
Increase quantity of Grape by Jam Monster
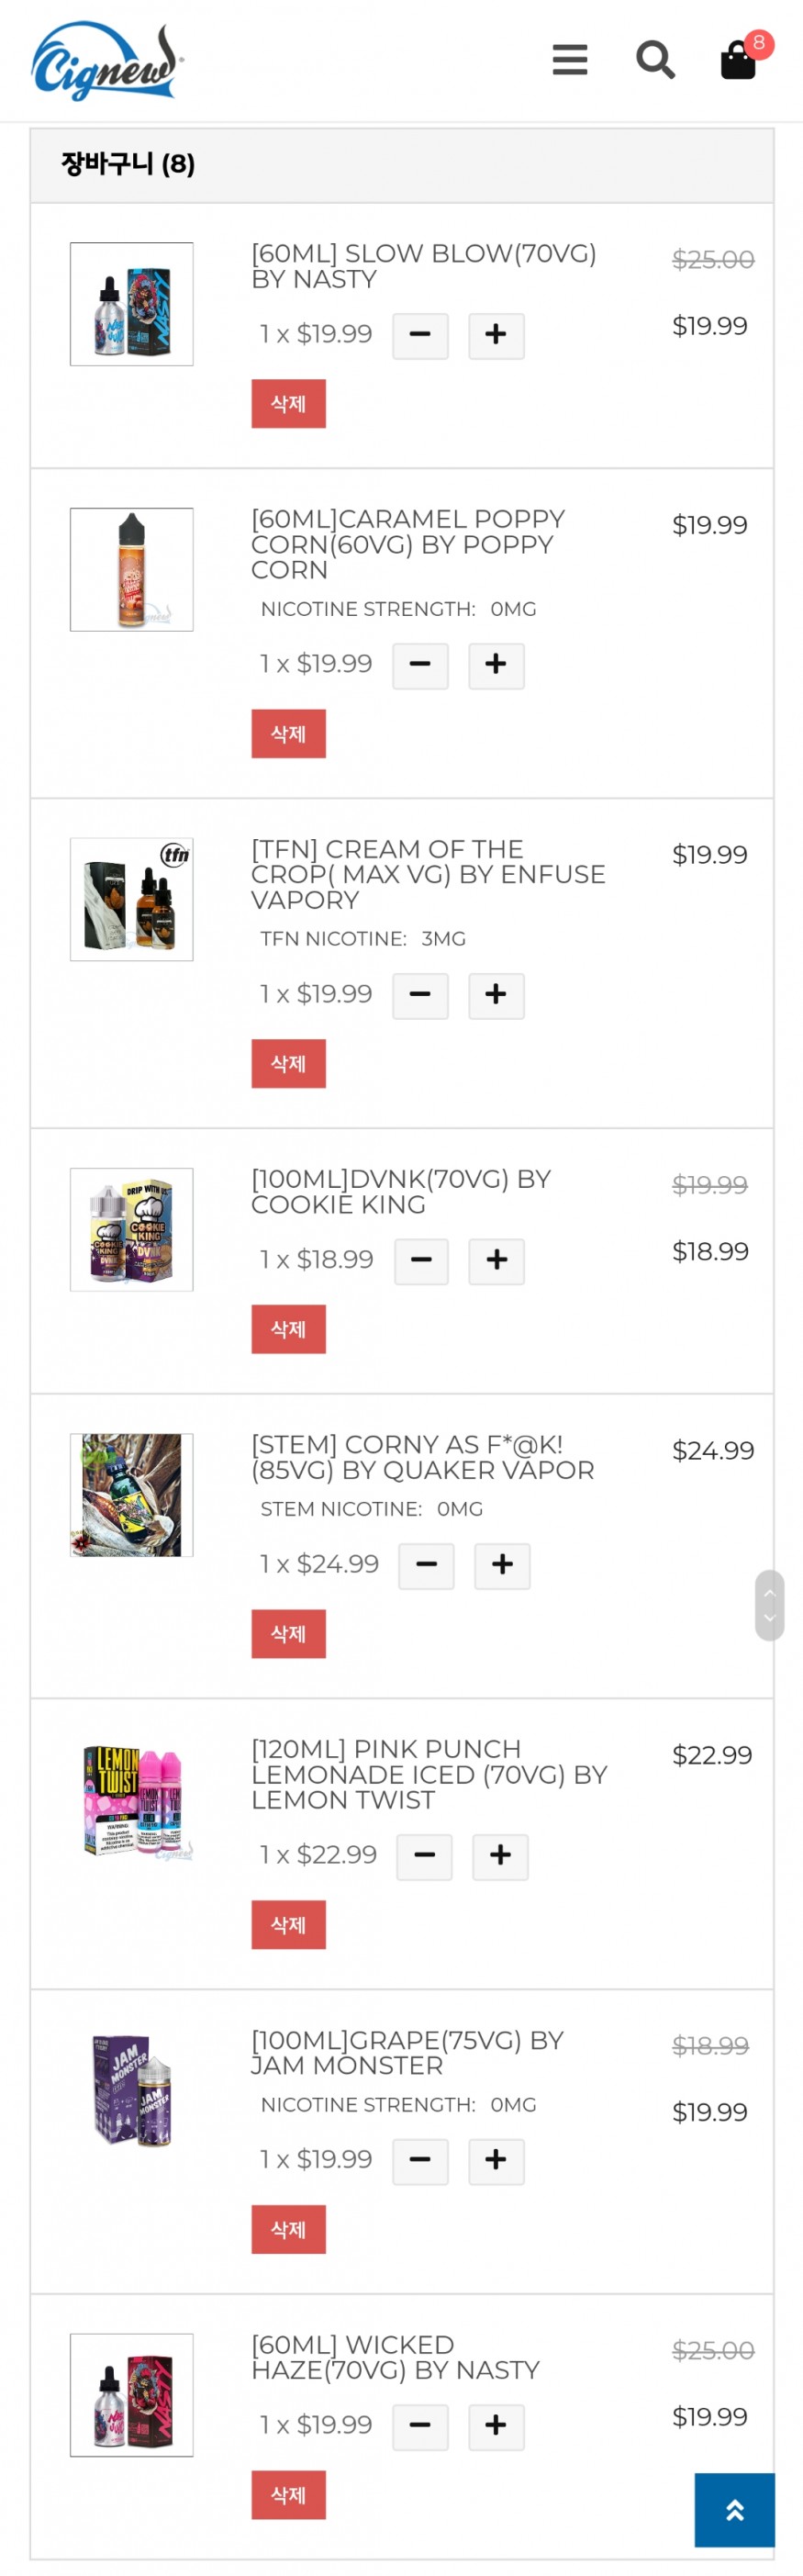(x=496, y=2161)
